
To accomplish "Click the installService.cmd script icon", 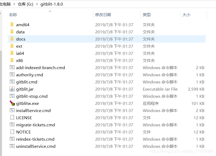I will coord(12,110).
